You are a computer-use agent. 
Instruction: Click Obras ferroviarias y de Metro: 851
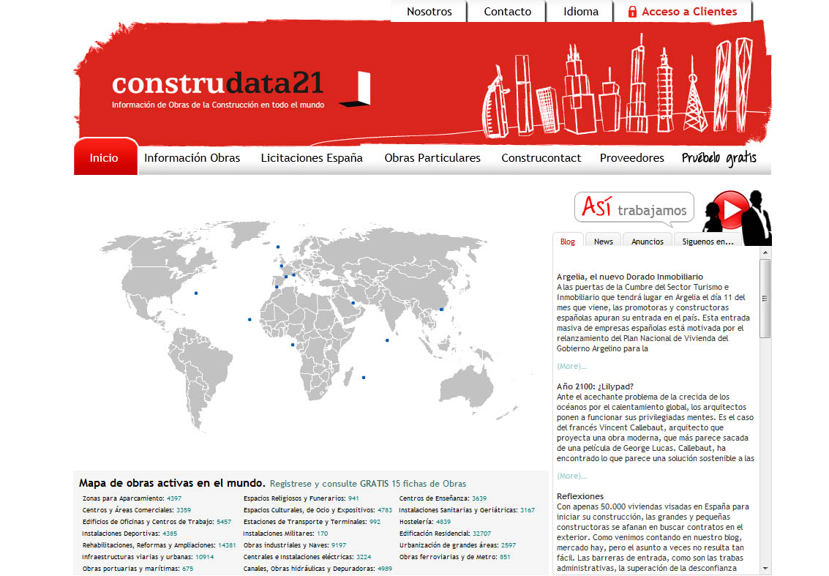pyautogui.click(x=454, y=556)
